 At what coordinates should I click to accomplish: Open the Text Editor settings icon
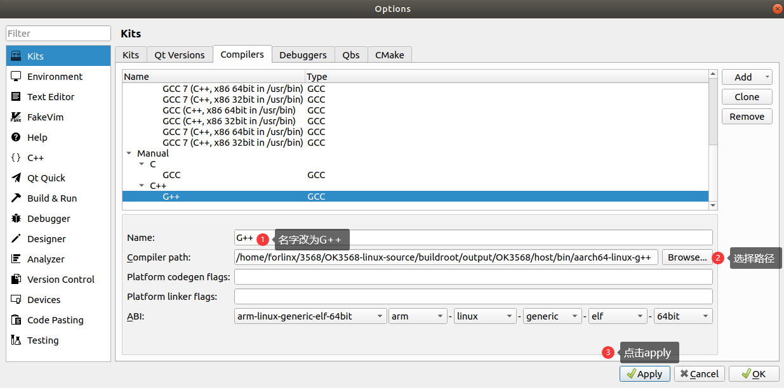tap(16, 97)
